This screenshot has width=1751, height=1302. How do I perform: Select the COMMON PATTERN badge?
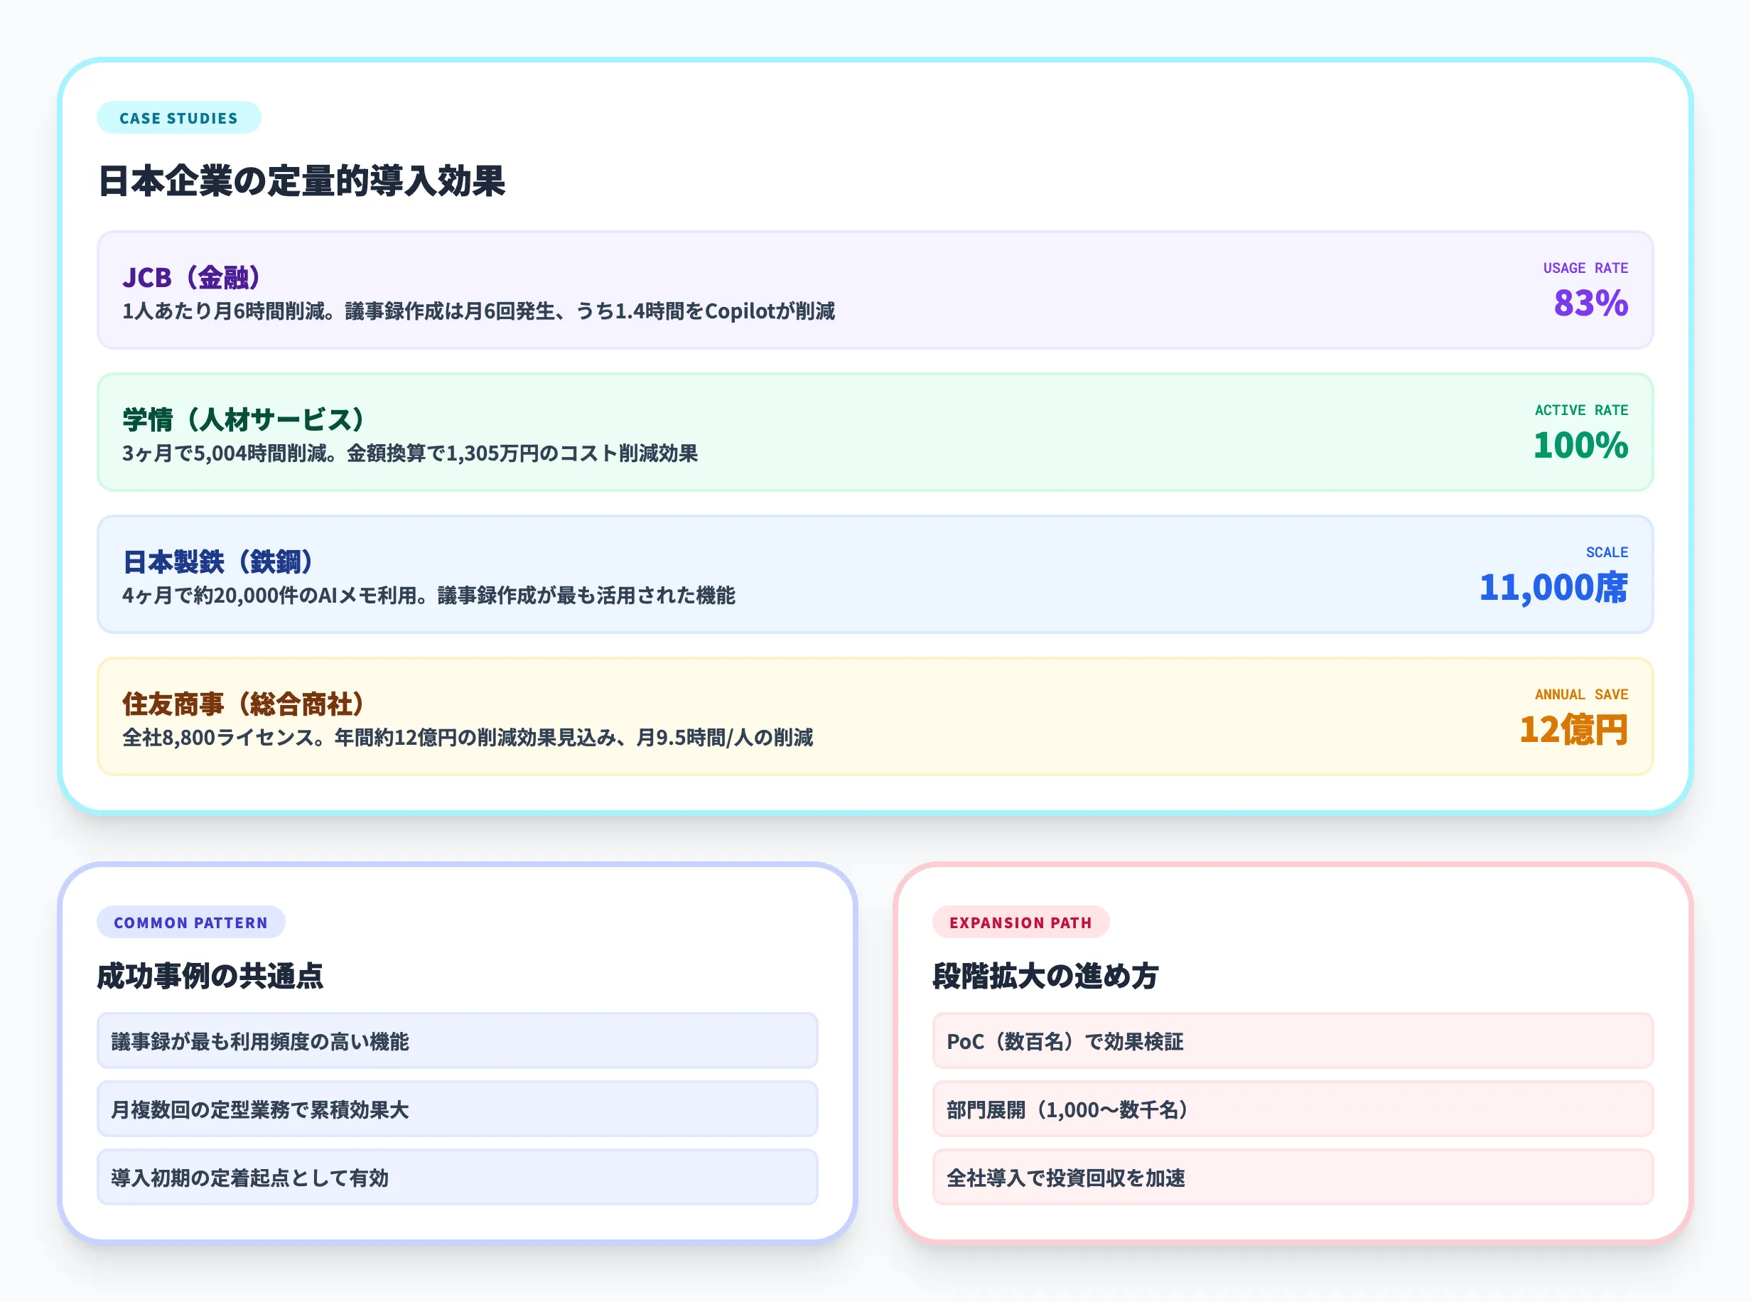[x=190, y=923]
